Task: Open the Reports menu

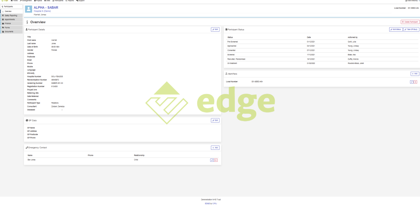Action: coord(70,1)
